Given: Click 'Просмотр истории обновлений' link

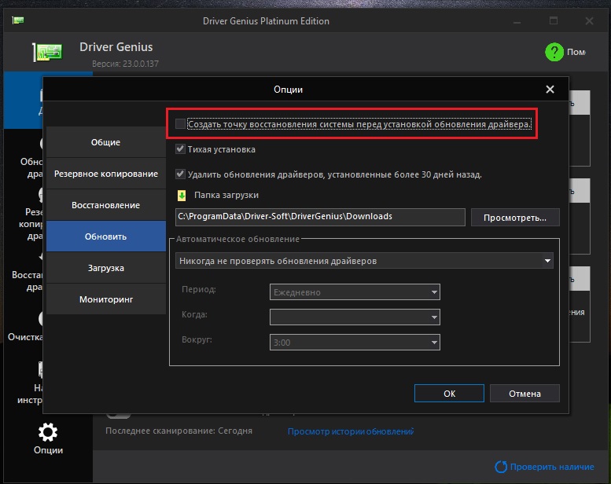Looking at the screenshot, I should 351,431.
